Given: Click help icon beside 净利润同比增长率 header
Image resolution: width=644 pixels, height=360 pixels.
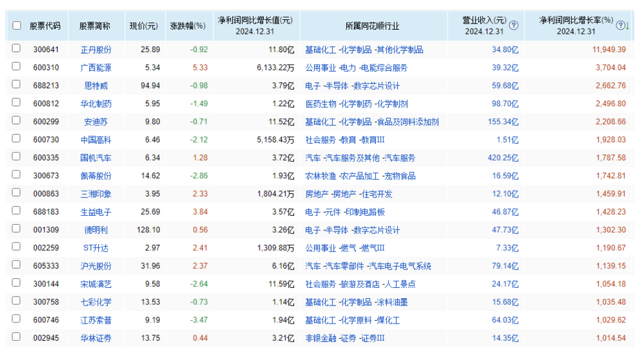Looking at the screenshot, I should 620,25.
